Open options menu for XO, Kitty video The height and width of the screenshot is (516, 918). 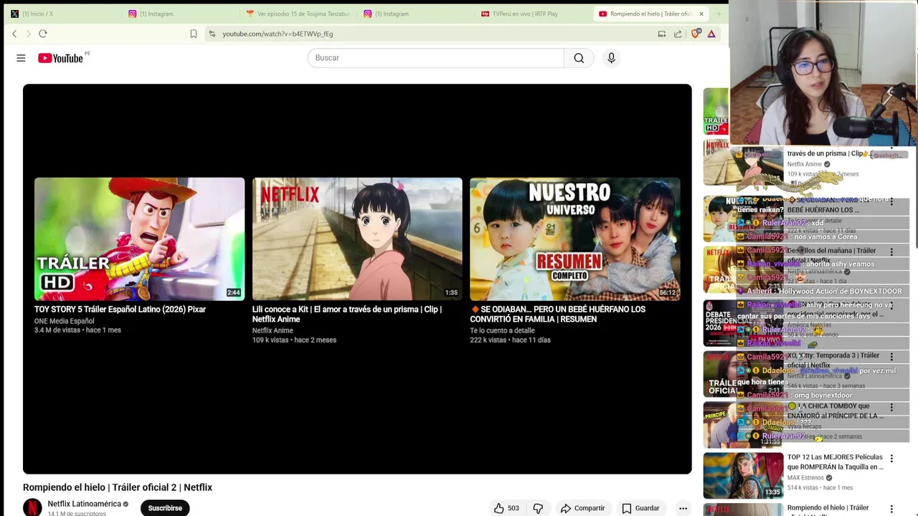891,357
